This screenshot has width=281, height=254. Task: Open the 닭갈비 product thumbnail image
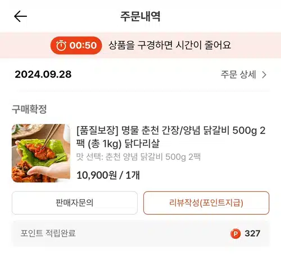click(41, 153)
